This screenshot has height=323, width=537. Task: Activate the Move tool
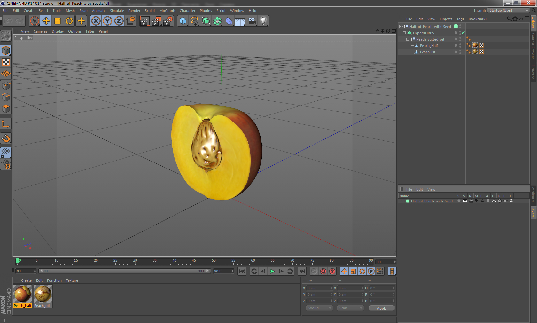pos(46,21)
